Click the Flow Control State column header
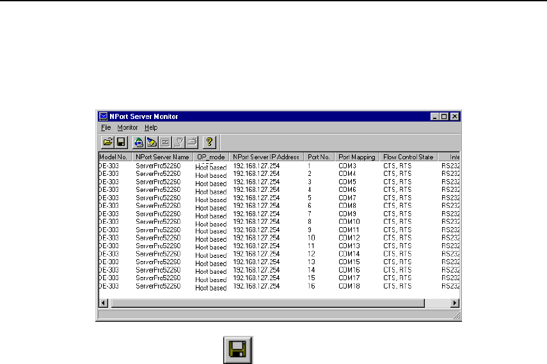Viewport: 547px width, 364px height. [x=409, y=157]
